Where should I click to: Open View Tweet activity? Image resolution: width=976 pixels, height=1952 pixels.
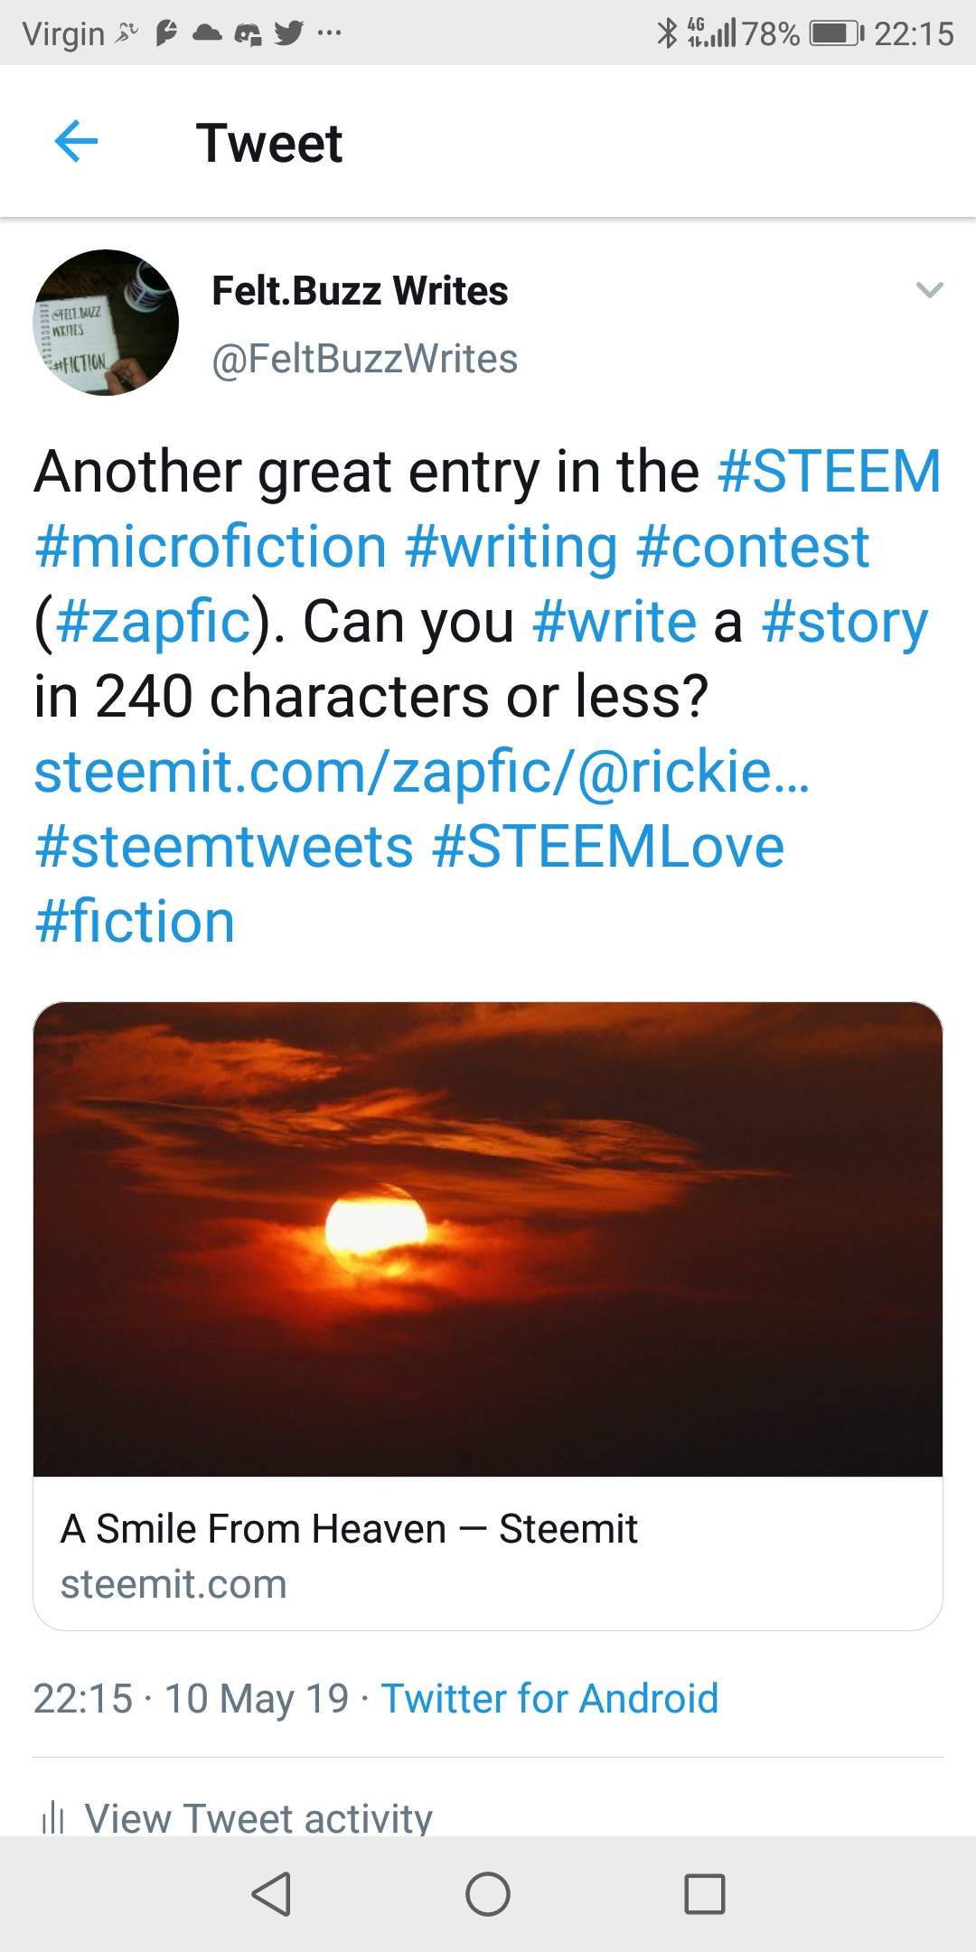click(258, 1816)
